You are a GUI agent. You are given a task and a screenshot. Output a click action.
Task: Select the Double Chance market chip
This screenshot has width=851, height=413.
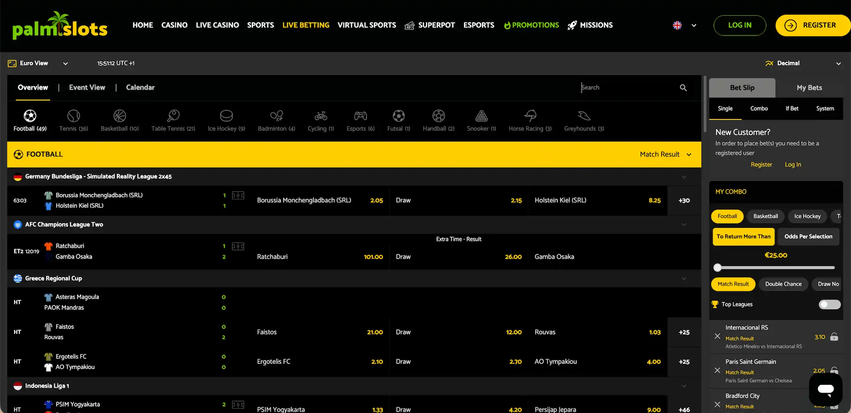click(x=783, y=284)
